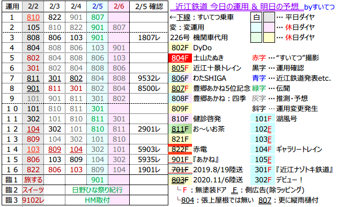
Task: Select the 2/3 date column header
Action: (x=54, y=6)
